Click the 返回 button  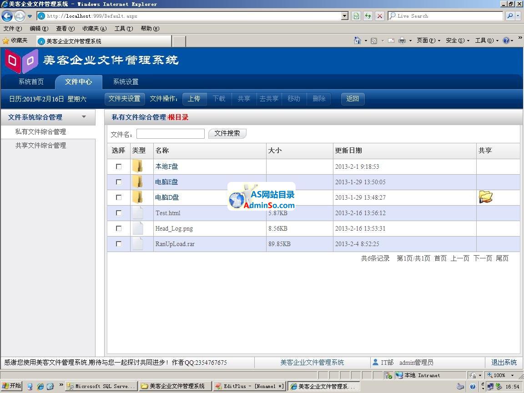pos(353,99)
